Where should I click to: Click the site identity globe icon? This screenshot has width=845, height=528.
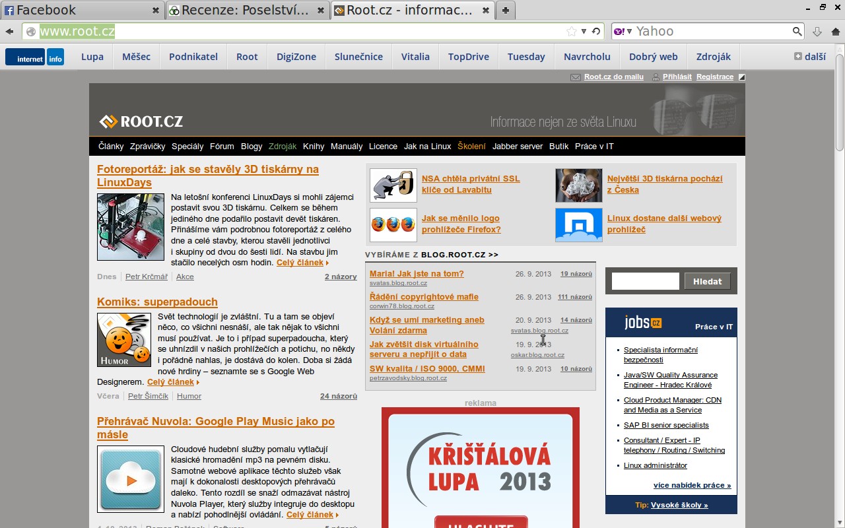pyautogui.click(x=31, y=31)
